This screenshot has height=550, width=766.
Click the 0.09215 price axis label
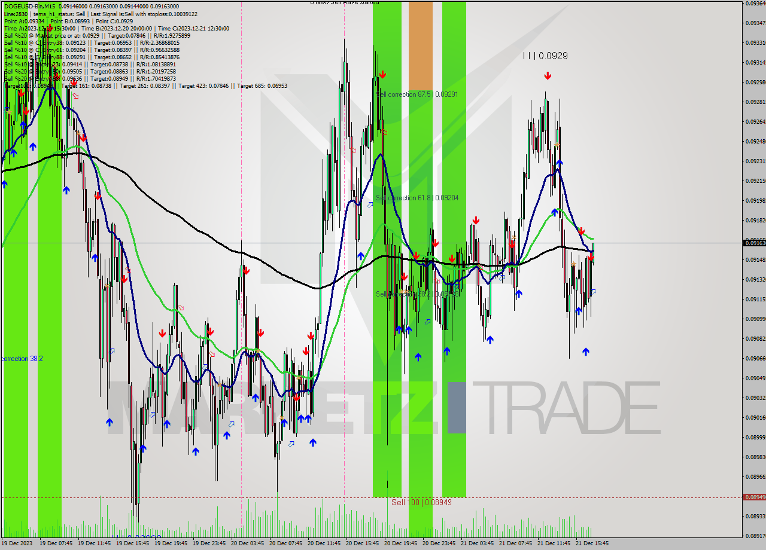click(x=755, y=181)
